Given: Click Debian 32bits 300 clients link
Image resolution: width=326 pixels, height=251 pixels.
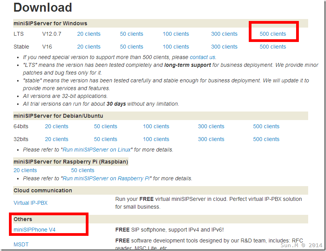Looking at the screenshot, I should (211, 139).
